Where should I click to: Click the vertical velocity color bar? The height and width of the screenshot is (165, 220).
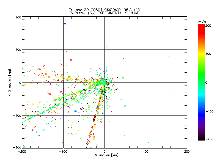(x=201, y=82)
